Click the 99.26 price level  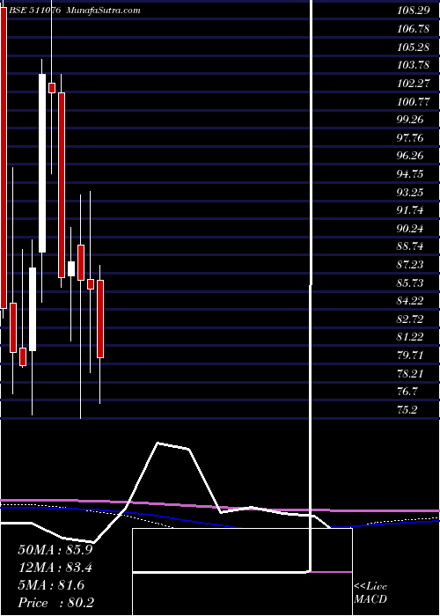(x=410, y=120)
